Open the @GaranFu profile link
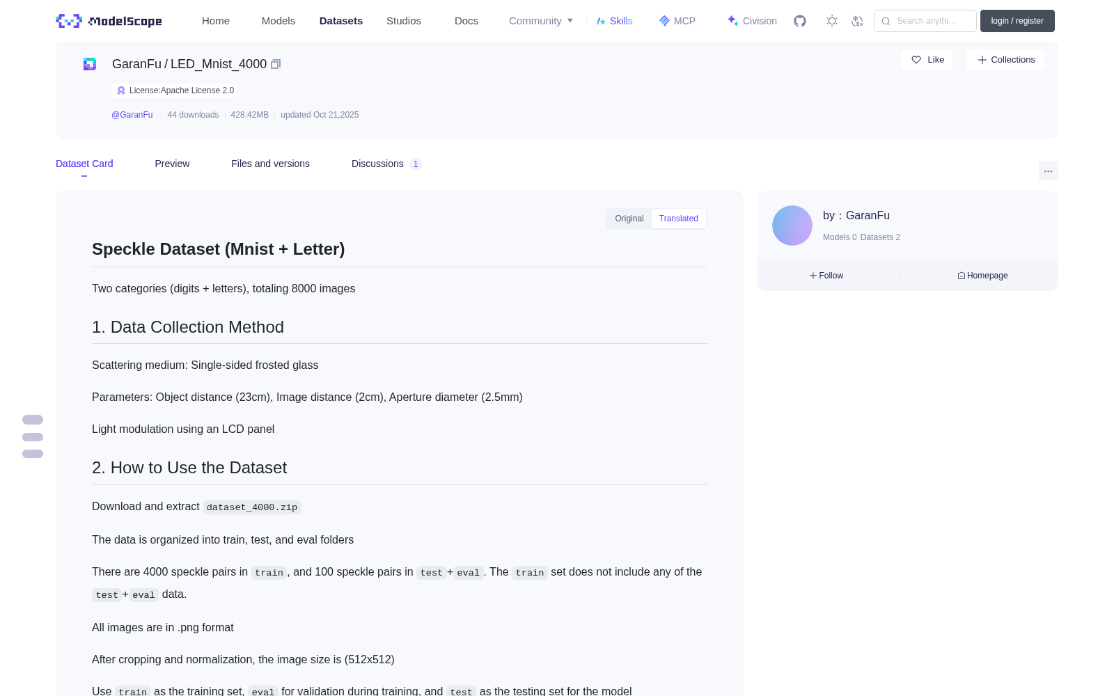 coord(132,115)
